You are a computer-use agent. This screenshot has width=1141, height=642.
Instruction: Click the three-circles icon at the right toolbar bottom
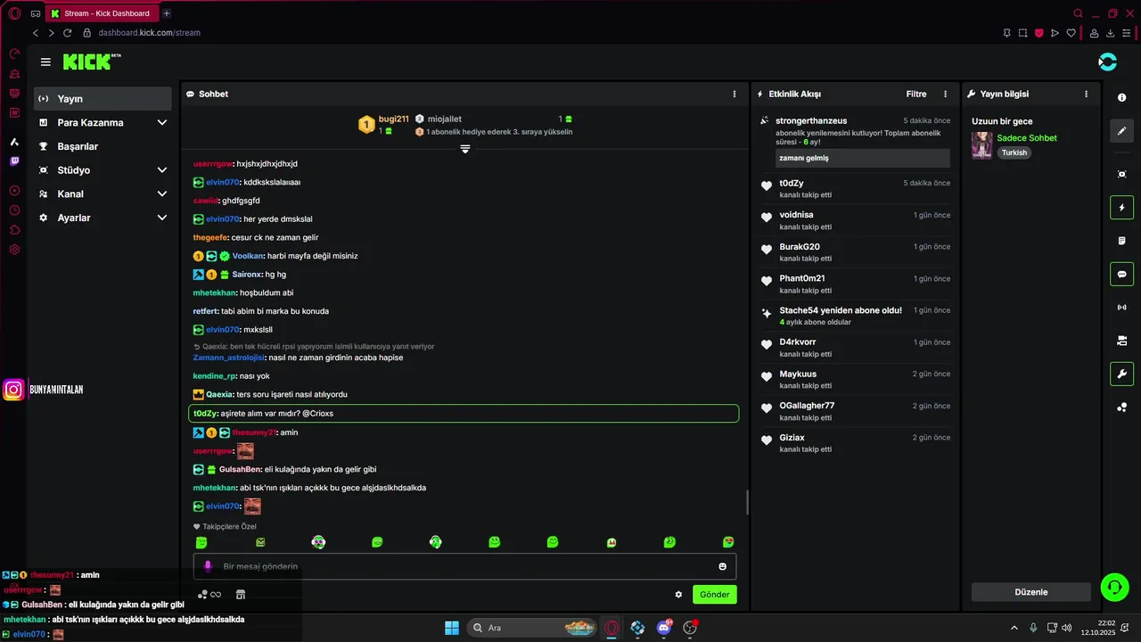pos(1122,407)
